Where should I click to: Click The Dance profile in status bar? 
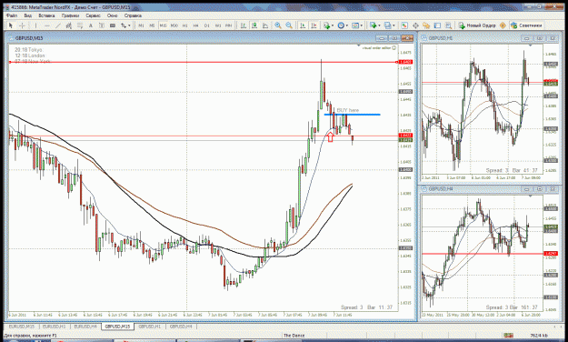click(x=294, y=336)
